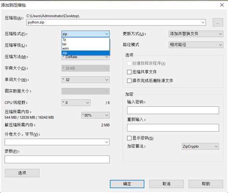Close the Add to Archive dialog
Image resolution: width=228 pixels, height=193 pixels.
(x=222, y=5)
